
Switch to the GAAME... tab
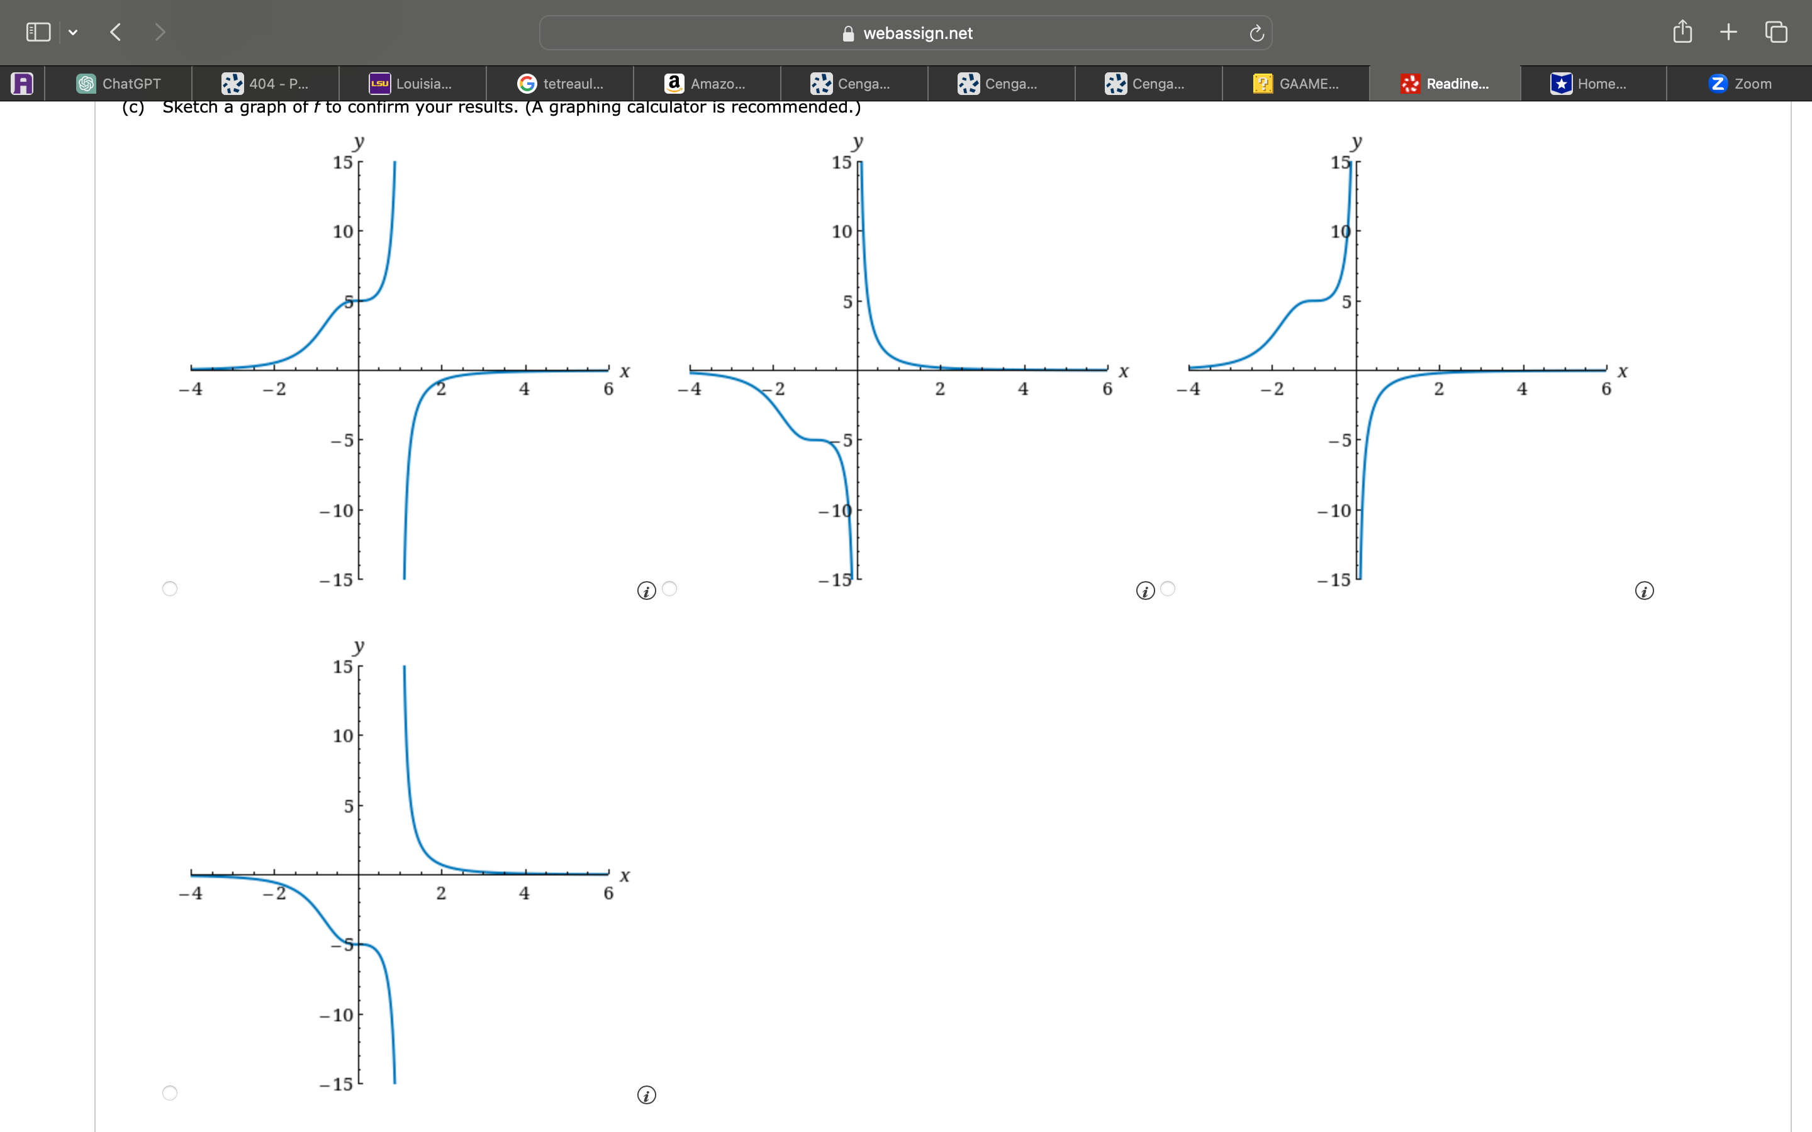(1296, 83)
